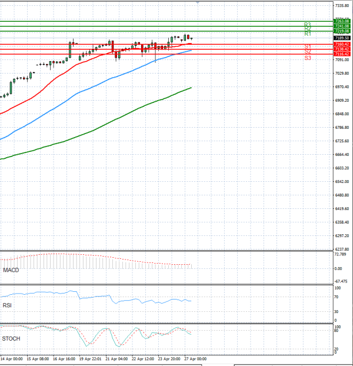Click the chart shift triangle marker at top

click(198, 3)
